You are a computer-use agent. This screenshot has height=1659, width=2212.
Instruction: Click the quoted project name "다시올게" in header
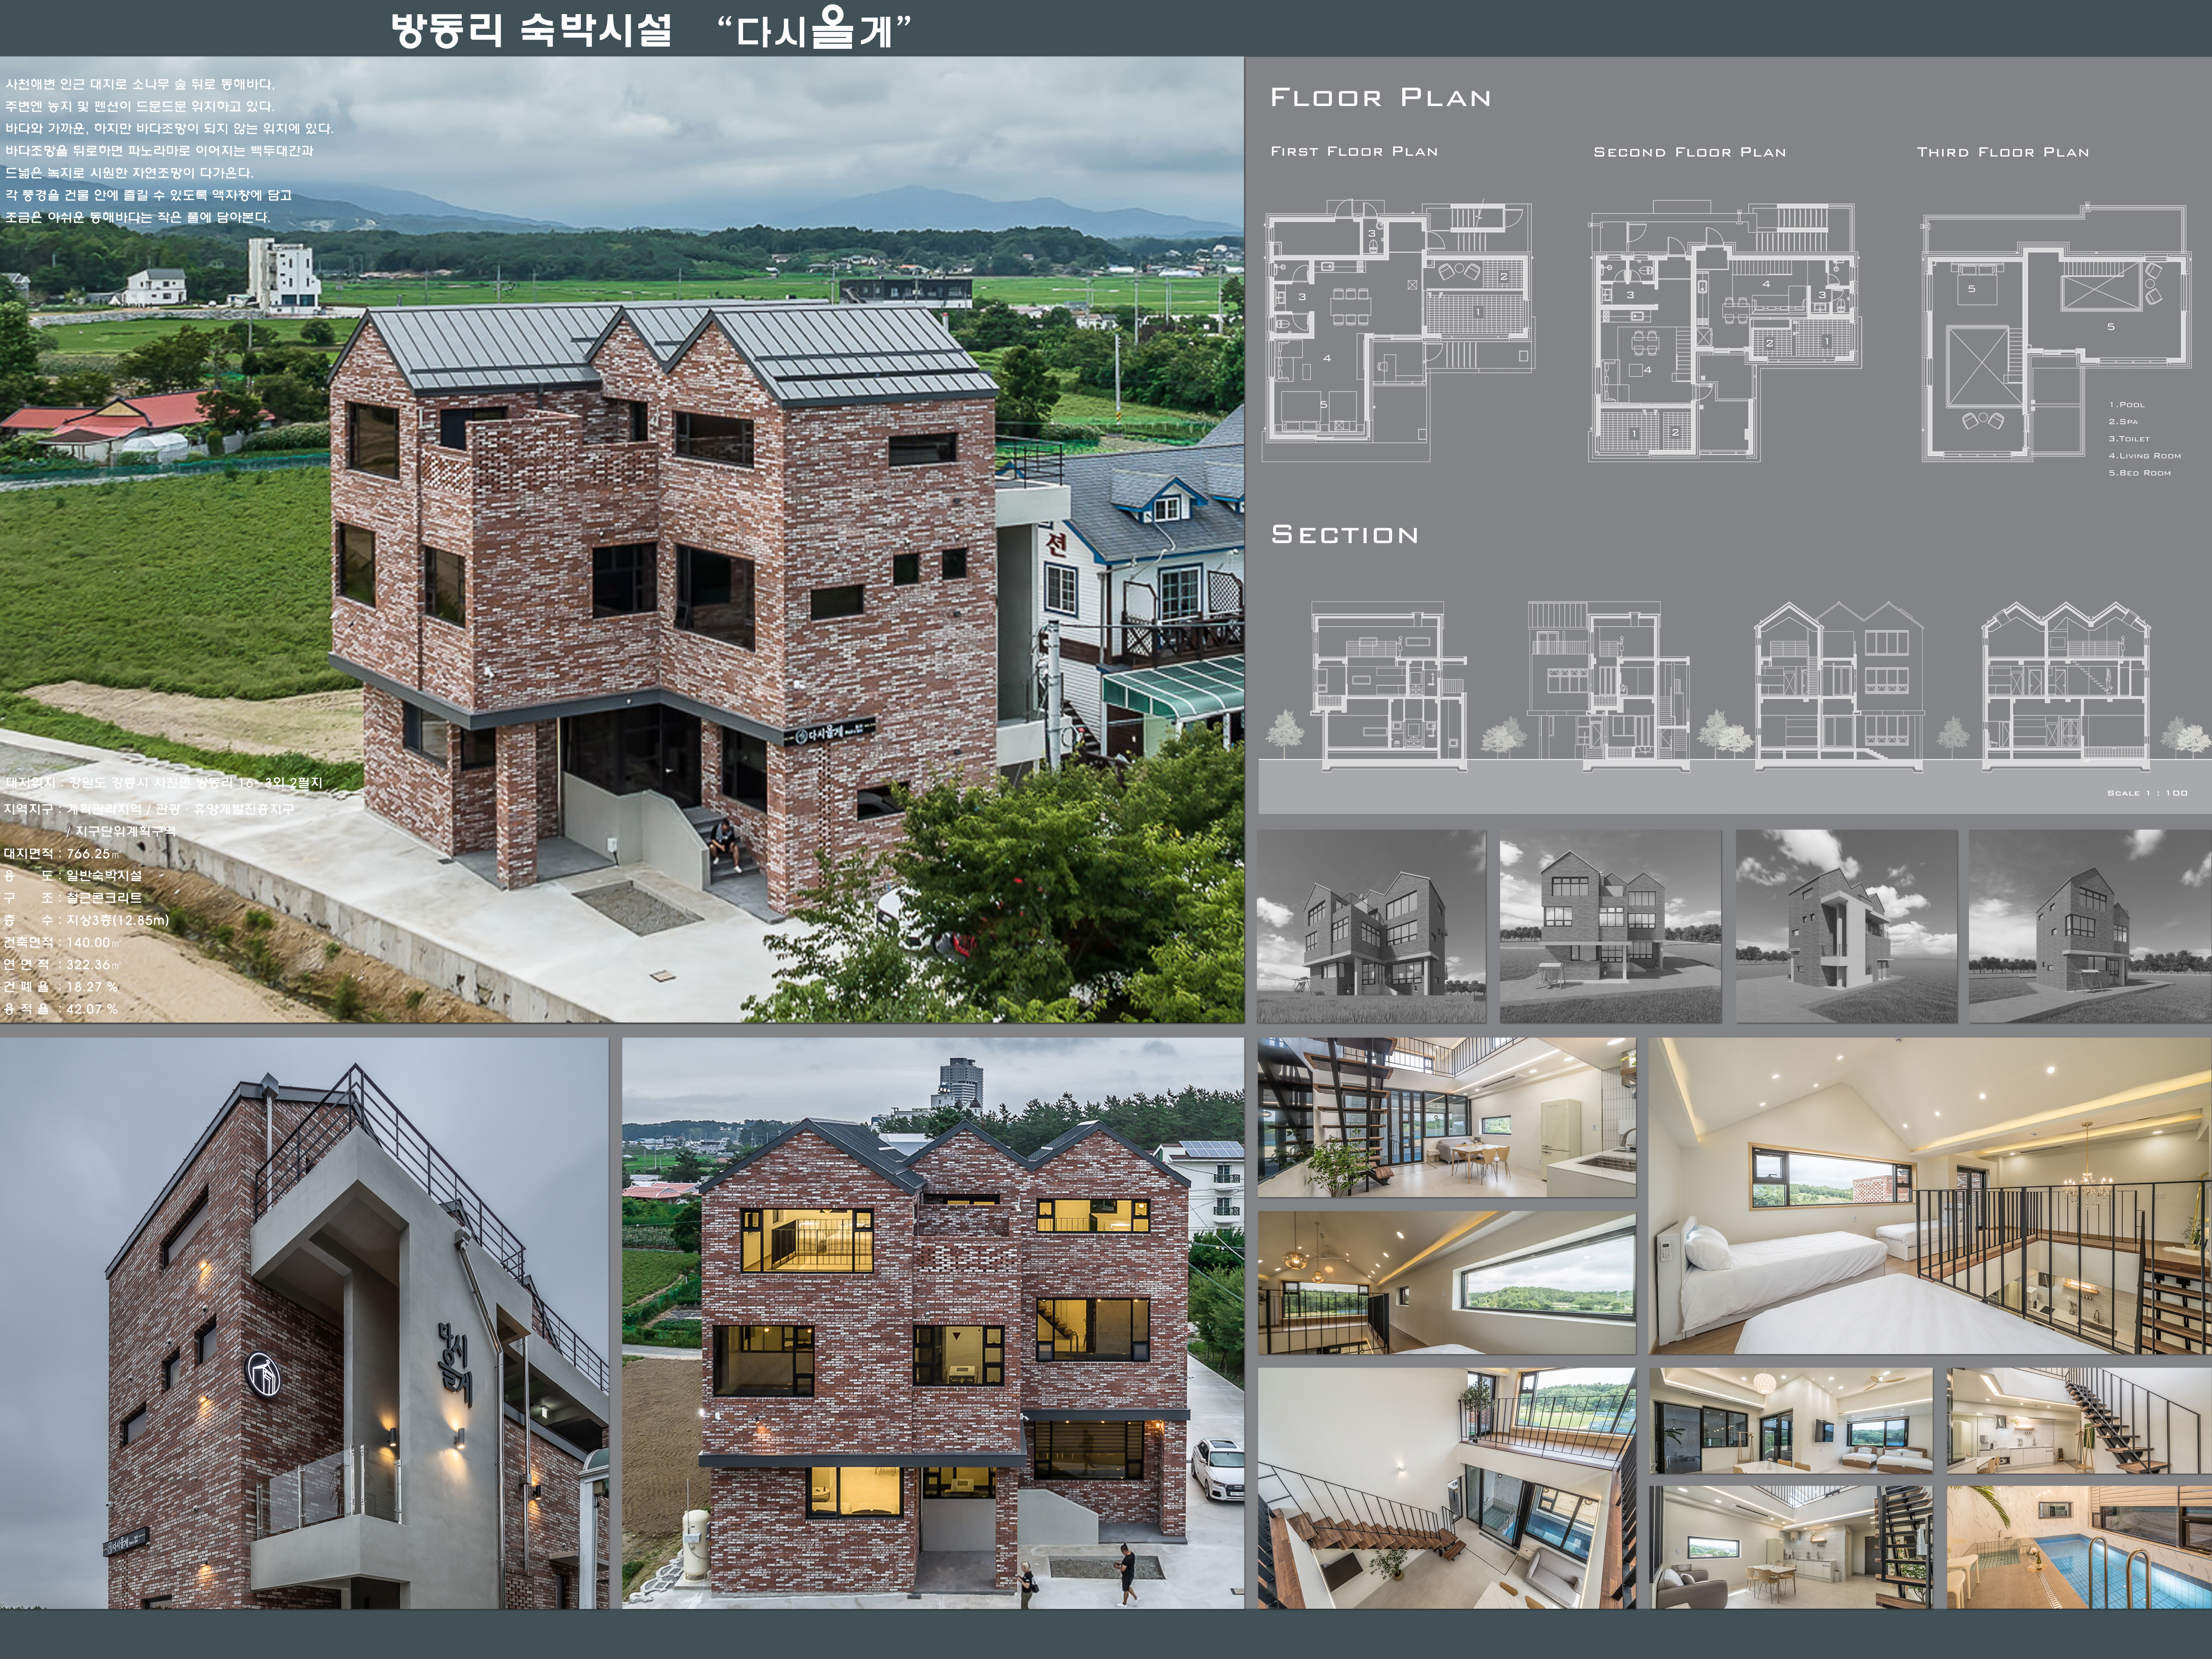click(x=814, y=28)
